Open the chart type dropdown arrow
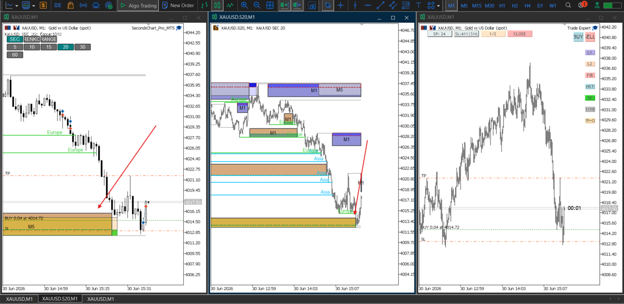624x304 pixels. [x=17, y=6]
